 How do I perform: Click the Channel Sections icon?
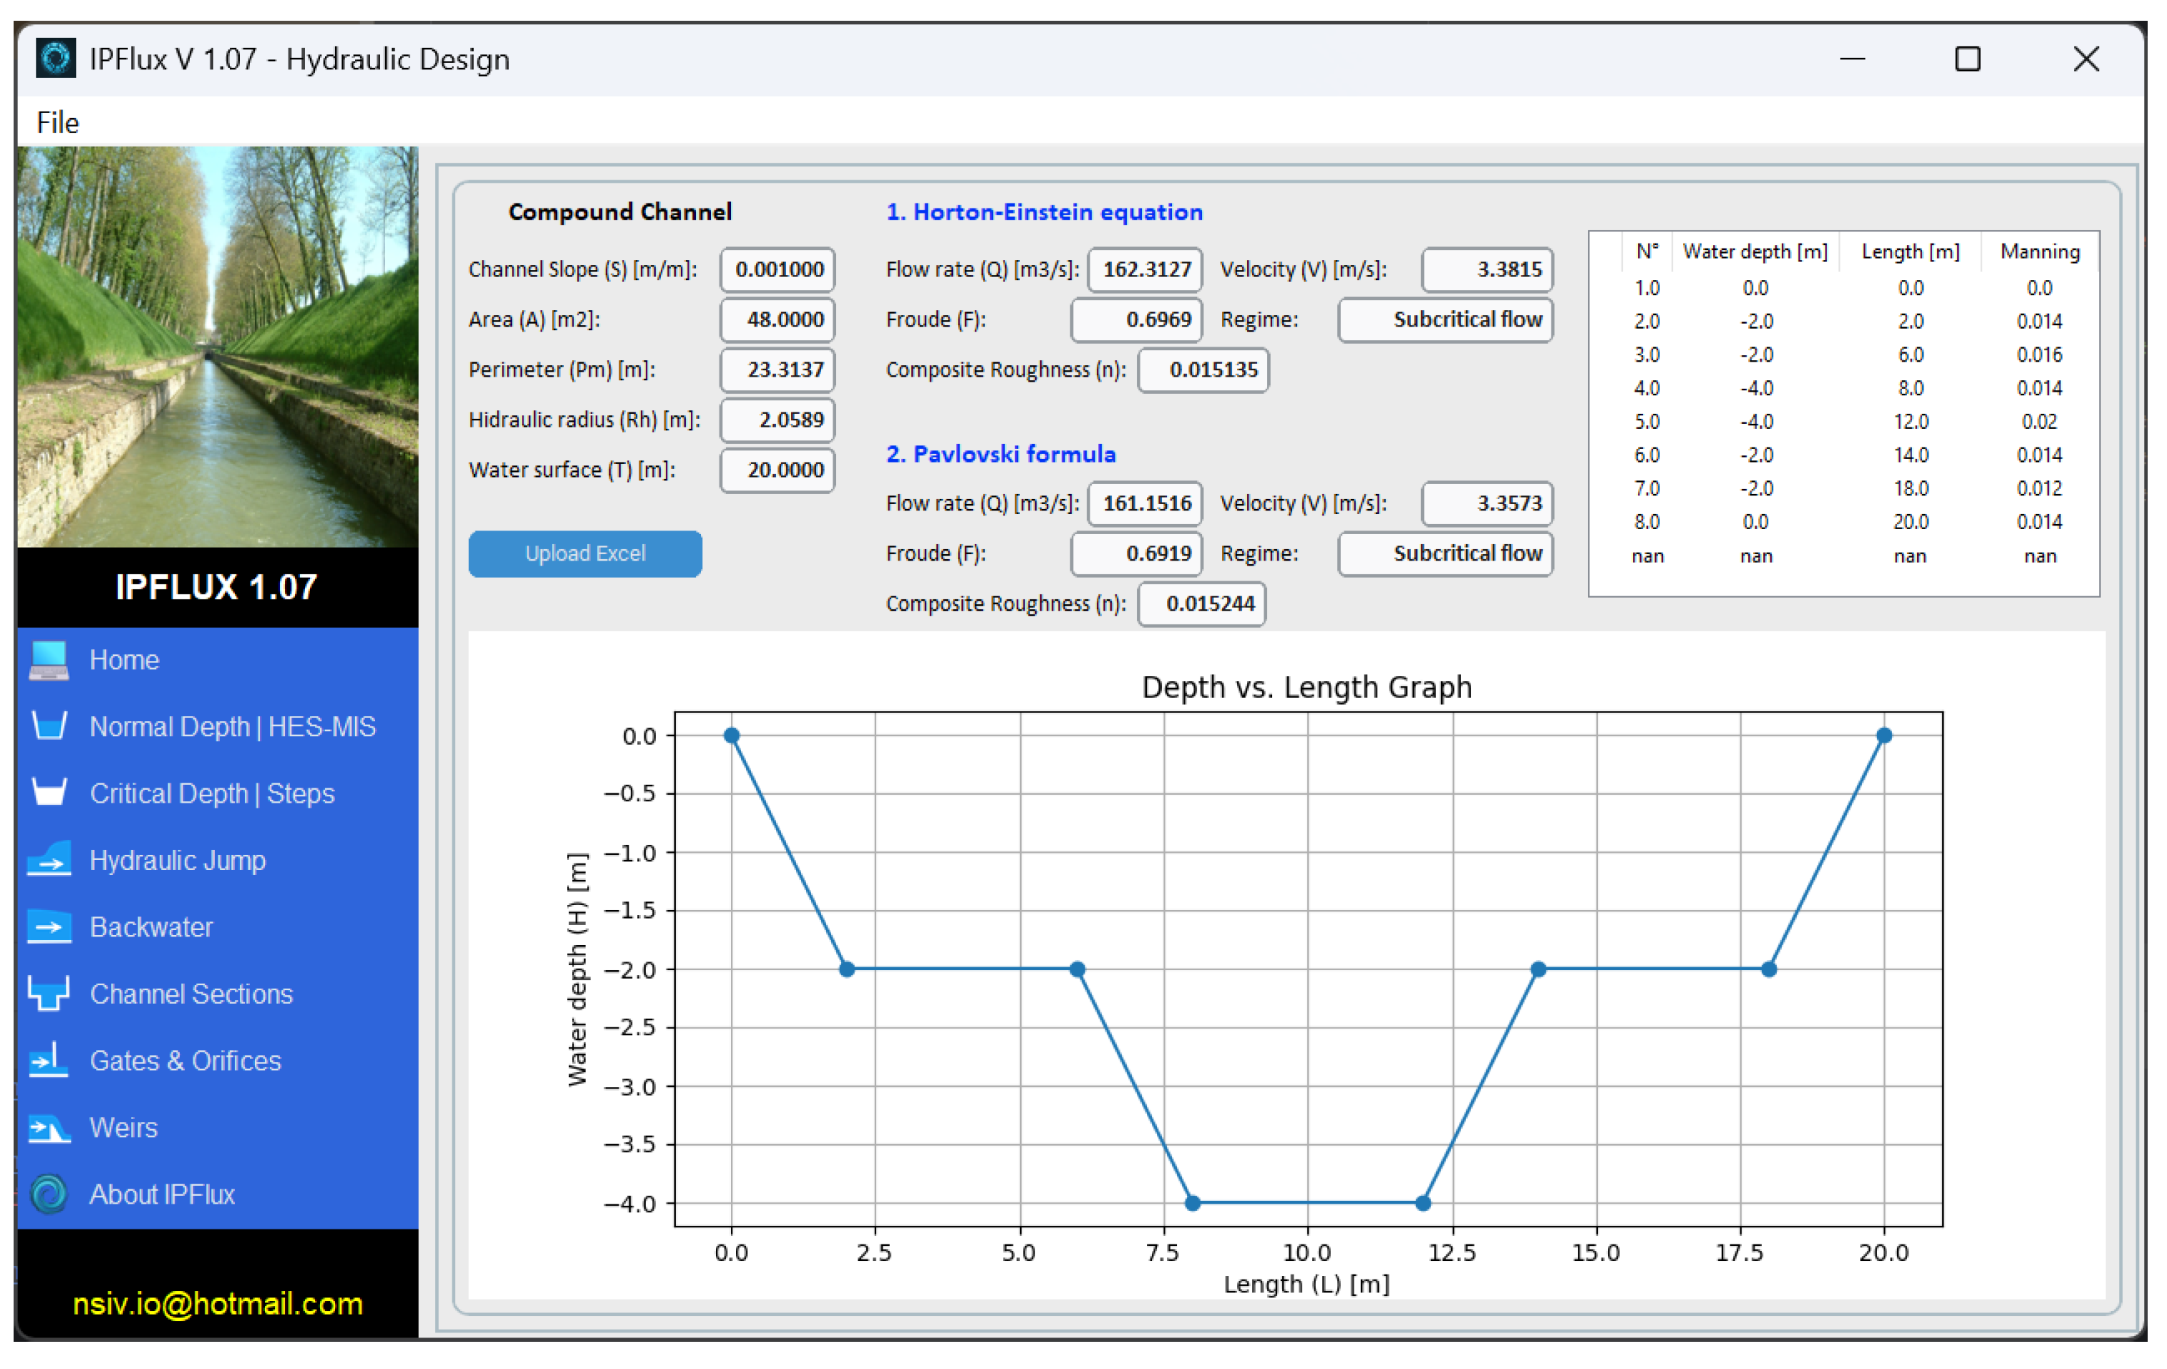49,994
